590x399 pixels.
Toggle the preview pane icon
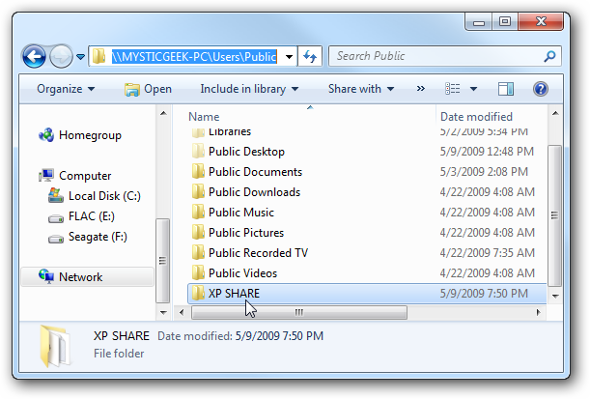point(505,89)
